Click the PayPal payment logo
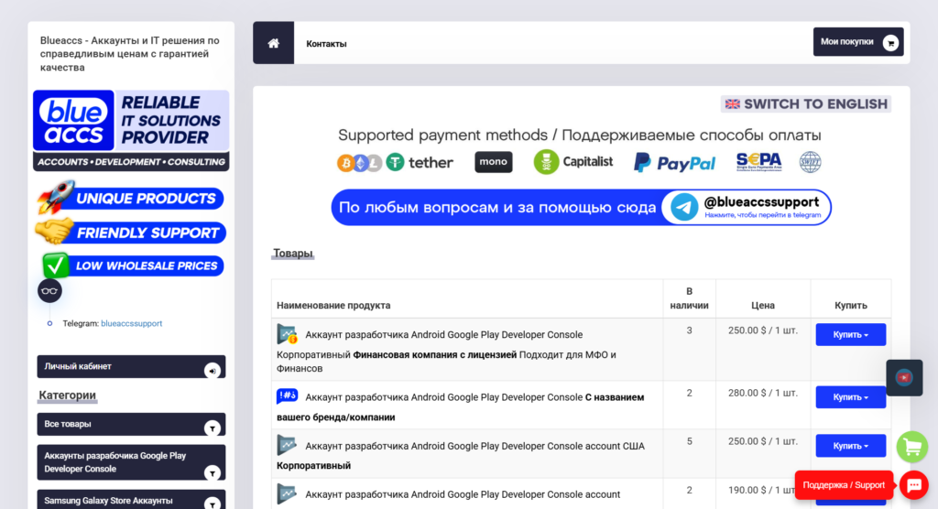This screenshot has width=938, height=509. pos(674,163)
